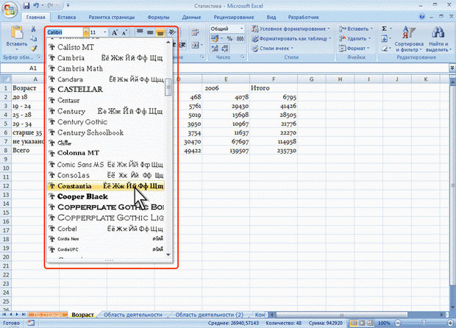
Task: Click Удалить button in Ячейки group
Action: pos(355,38)
